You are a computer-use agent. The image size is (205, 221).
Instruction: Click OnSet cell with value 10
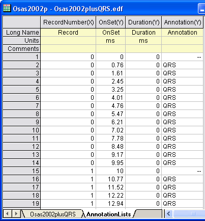111,171
